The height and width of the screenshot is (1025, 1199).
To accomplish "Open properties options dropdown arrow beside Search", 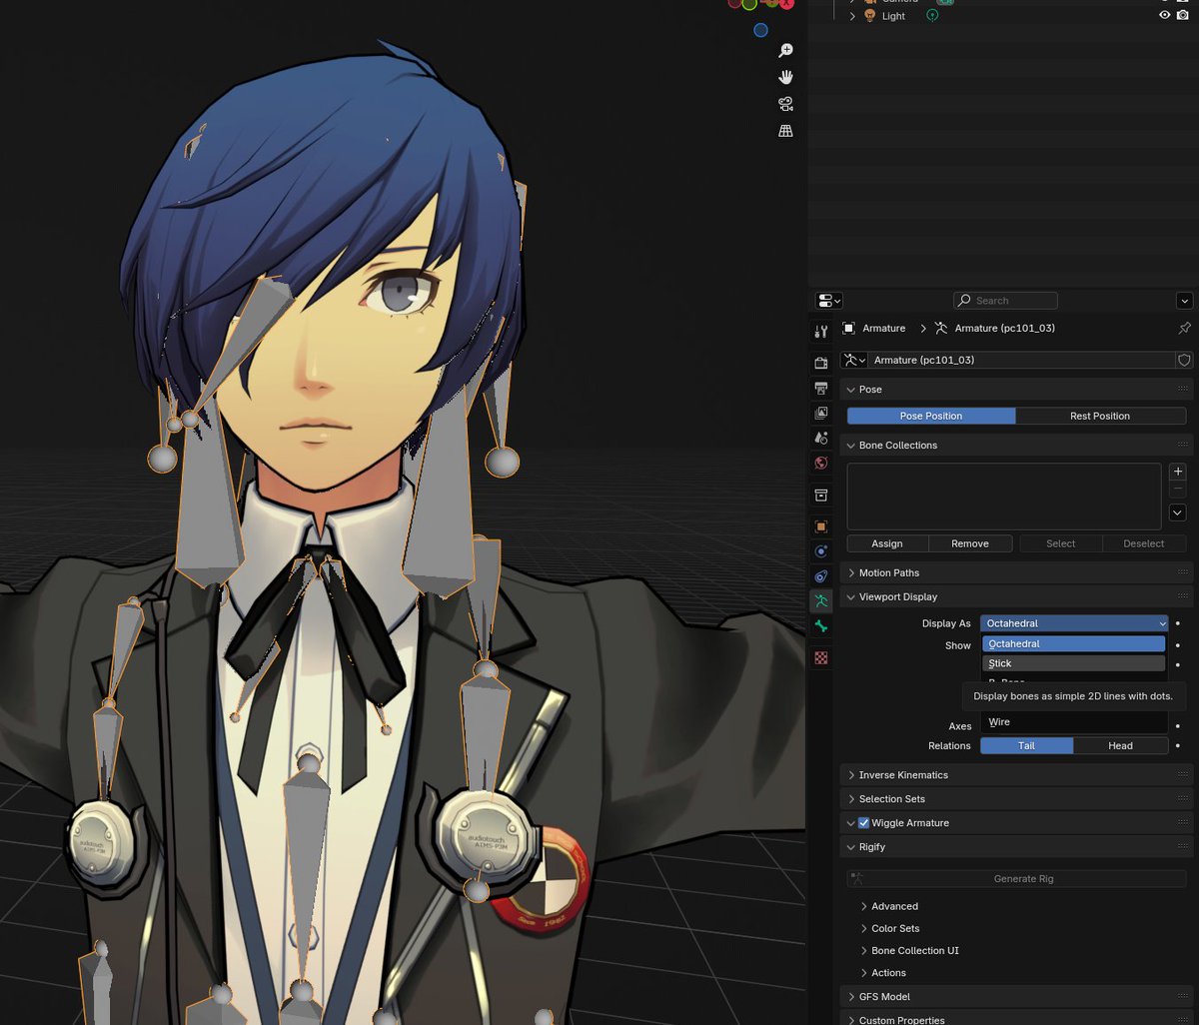I will (1184, 301).
